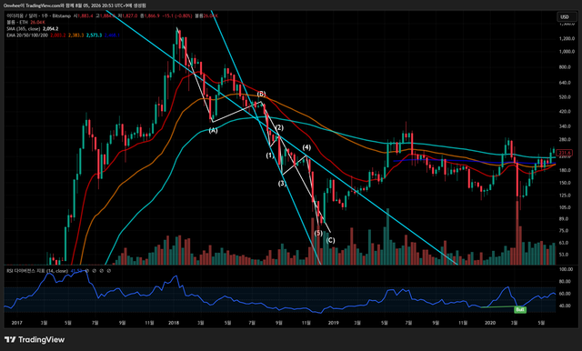Viewport: 582px width, 351px height.
Task: Select the (5) wave label
Action: (318, 233)
